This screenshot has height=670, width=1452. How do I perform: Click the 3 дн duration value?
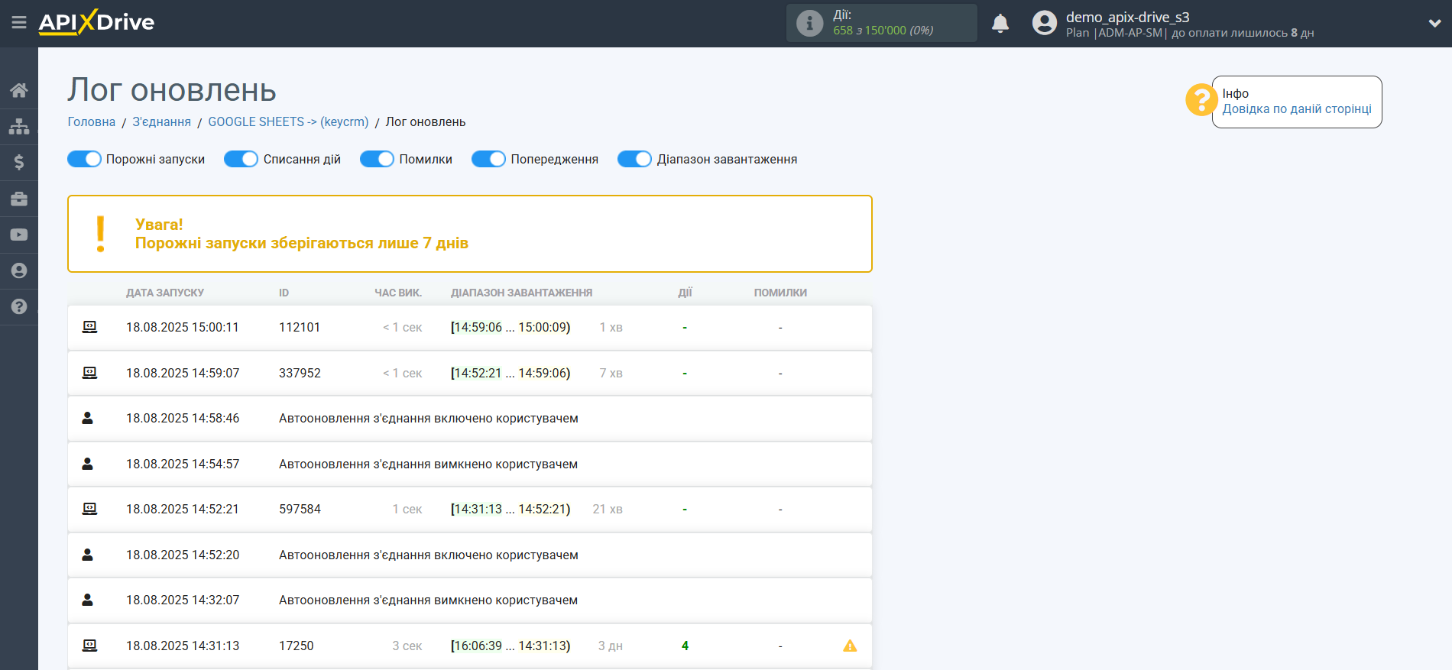(x=611, y=646)
